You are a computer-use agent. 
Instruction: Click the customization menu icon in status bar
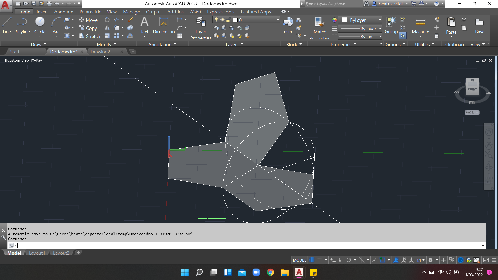(x=494, y=260)
